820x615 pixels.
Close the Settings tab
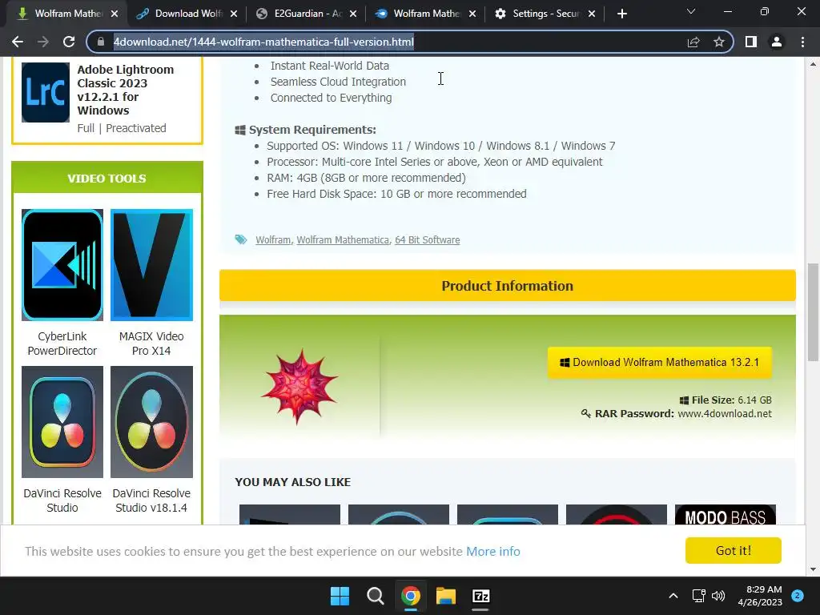(592, 14)
